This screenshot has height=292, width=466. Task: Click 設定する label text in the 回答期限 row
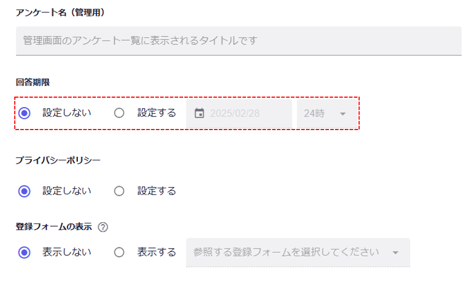156,113
